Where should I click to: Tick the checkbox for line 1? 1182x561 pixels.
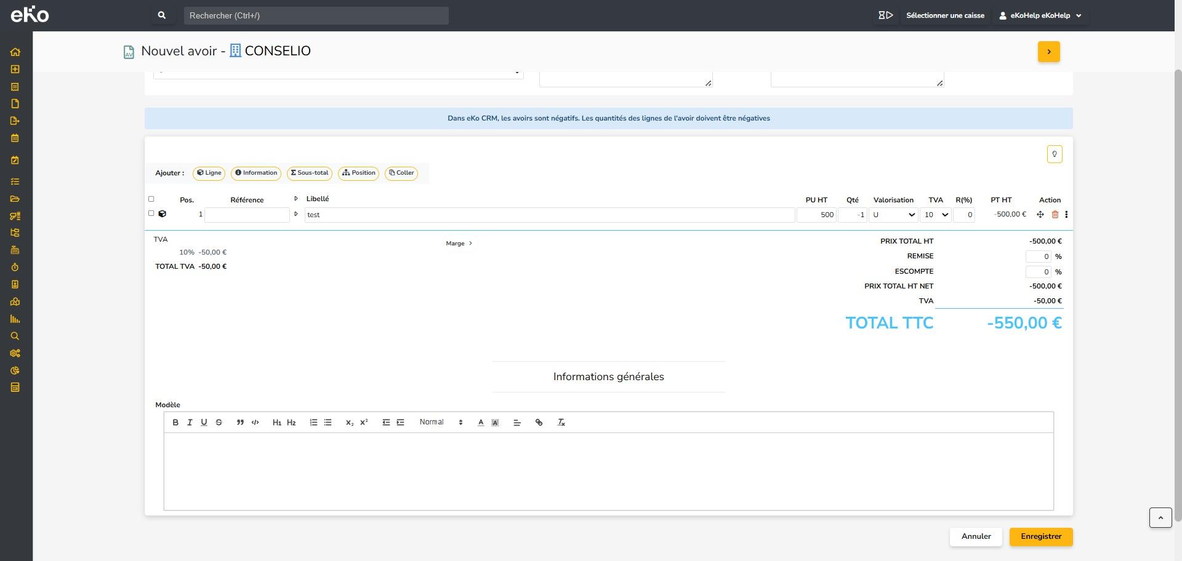(151, 213)
